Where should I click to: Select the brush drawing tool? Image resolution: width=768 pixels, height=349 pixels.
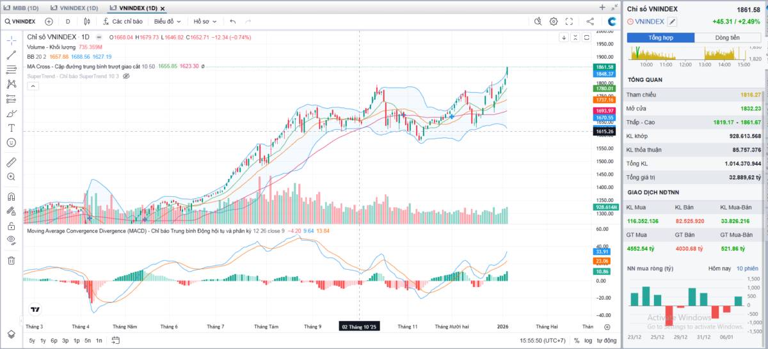[11, 114]
